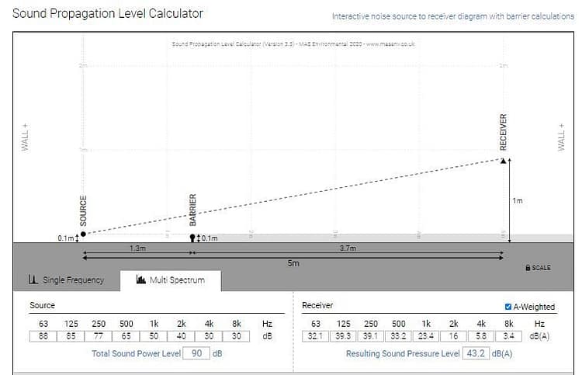
Task: Click the 8k source level field
Action: point(237,336)
